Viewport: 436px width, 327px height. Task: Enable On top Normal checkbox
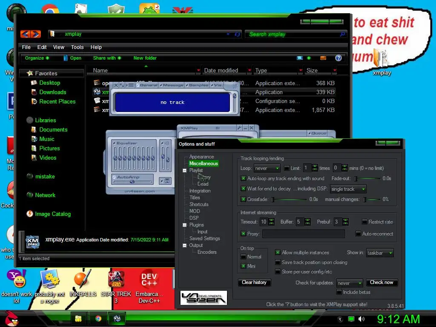coord(243,256)
